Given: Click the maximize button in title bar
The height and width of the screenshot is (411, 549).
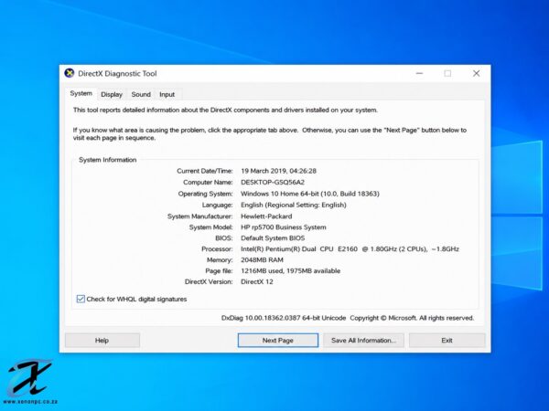Looking at the screenshot, I should [447, 73].
